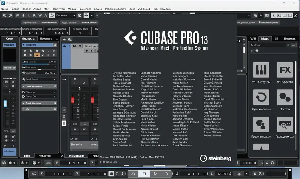The width and height of the screenshot is (300, 179).
Task: Go to media home icon in right zone
Action: (x=257, y=51)
